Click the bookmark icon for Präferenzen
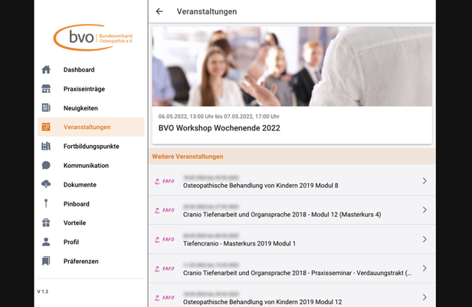The height and width of the screenshot is (307, 472). click(x=46, y=261)
